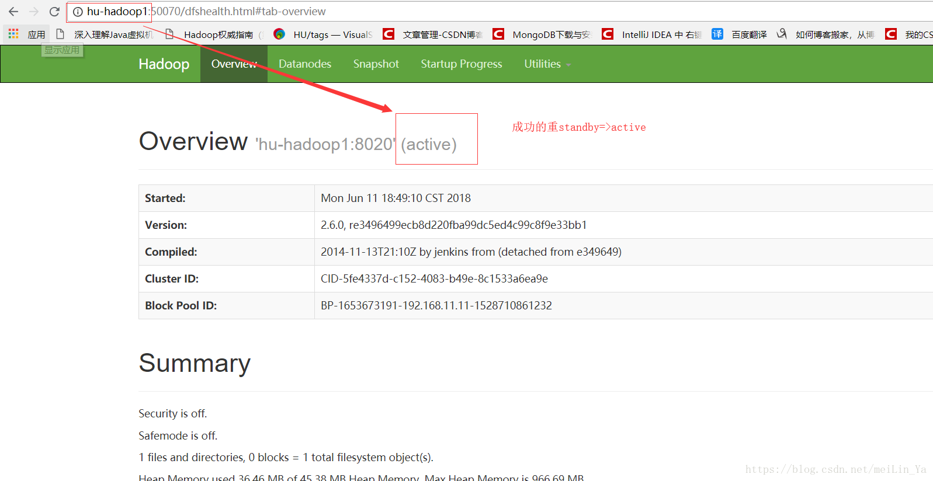This screenshot has width=933, height=481.
Task: Click the icon of 如何博客搬家 bookmark
Action: (782, 34)
